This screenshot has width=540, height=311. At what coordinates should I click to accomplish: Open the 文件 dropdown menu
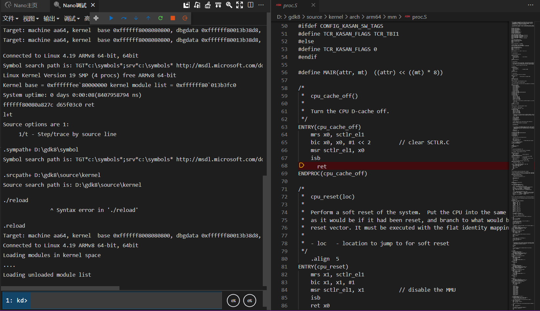point(10,18)
